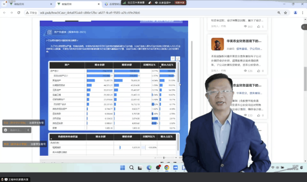Click the thumbs-up like icon on 华美农业 card

258,71
